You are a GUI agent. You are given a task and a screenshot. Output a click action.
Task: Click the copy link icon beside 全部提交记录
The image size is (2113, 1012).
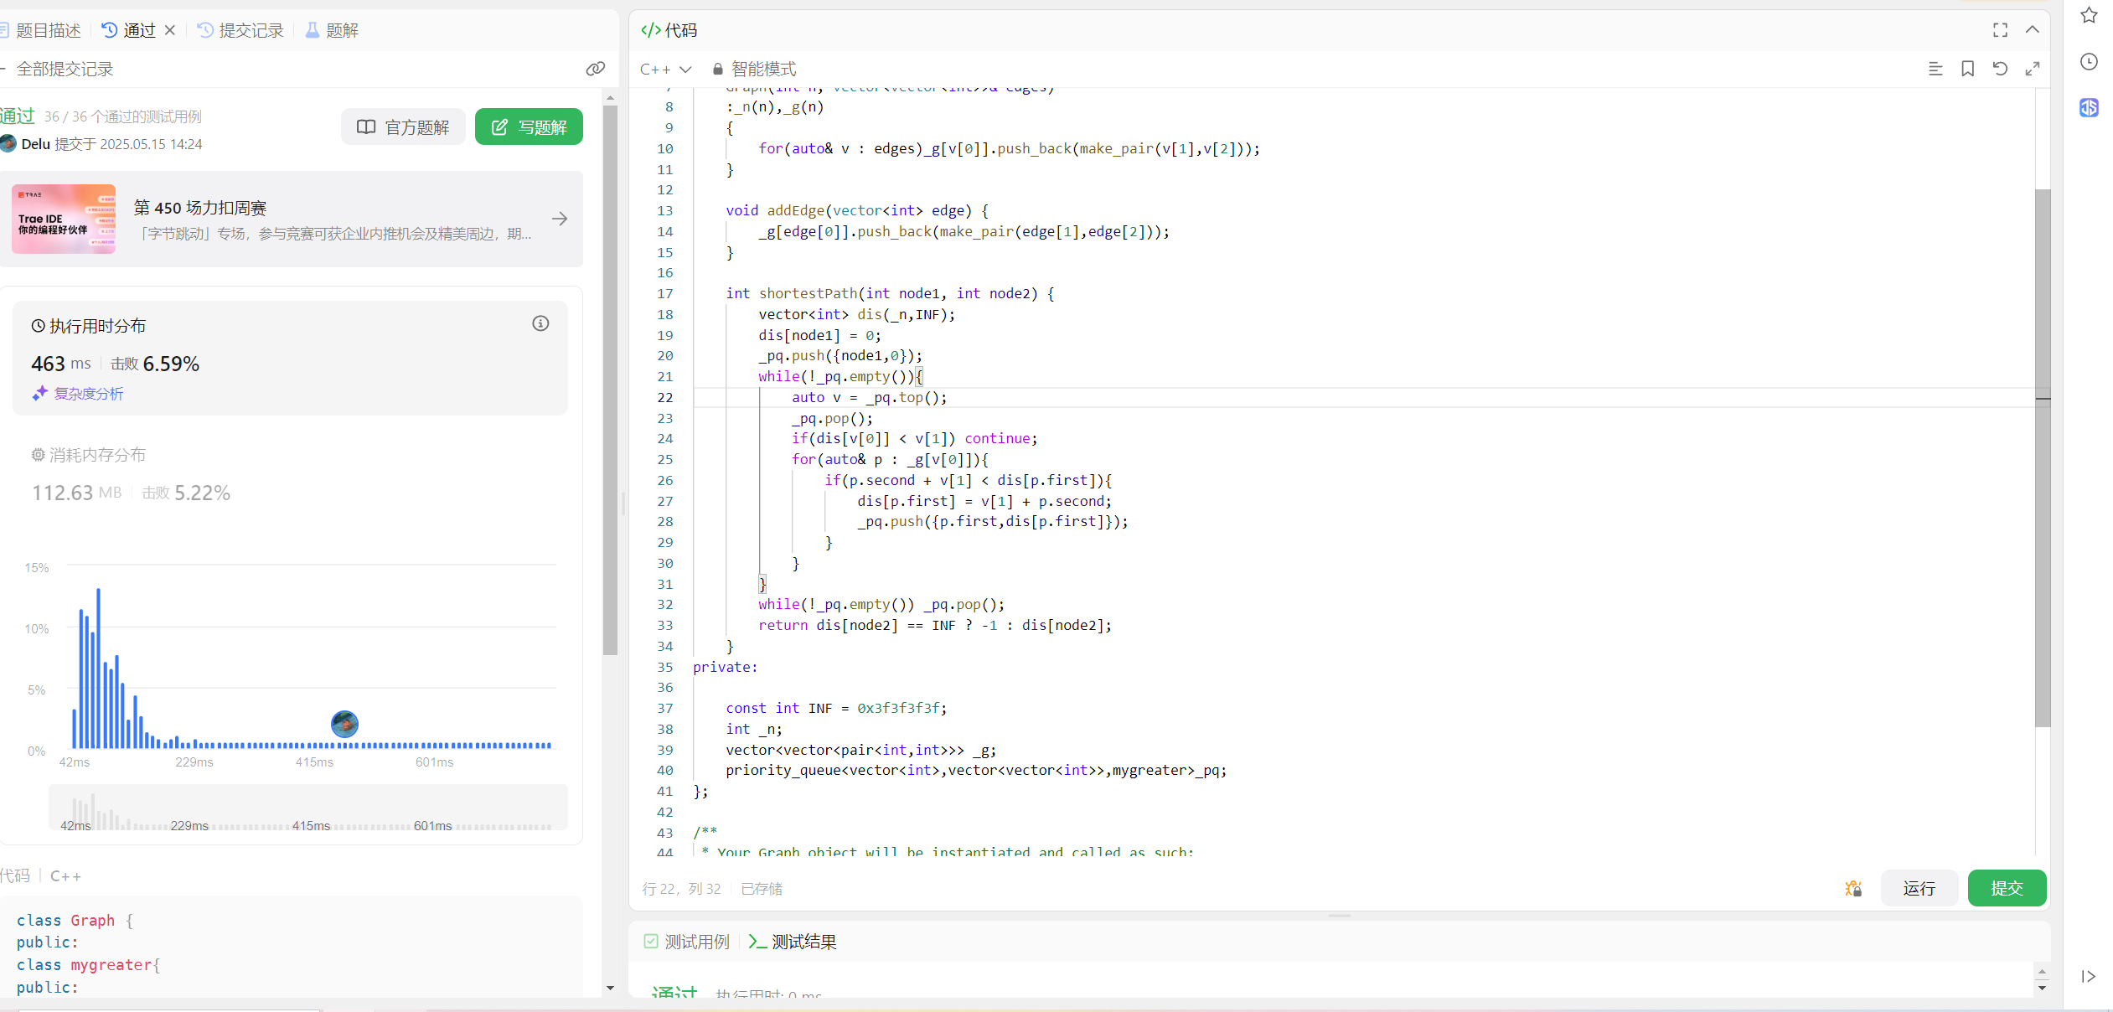[595, 69]
